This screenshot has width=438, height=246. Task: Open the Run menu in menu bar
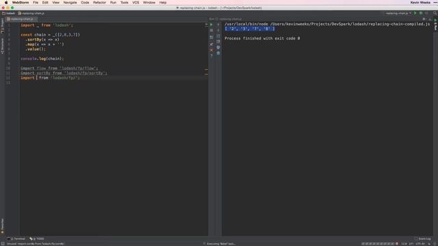click(113, 3)
